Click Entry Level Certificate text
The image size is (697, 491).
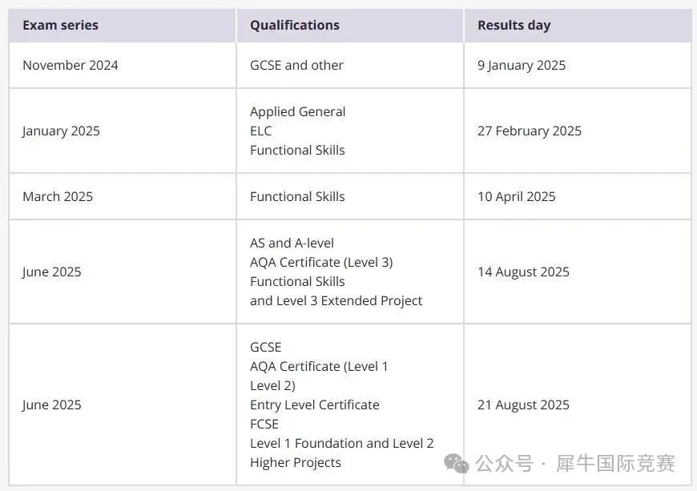315,404
